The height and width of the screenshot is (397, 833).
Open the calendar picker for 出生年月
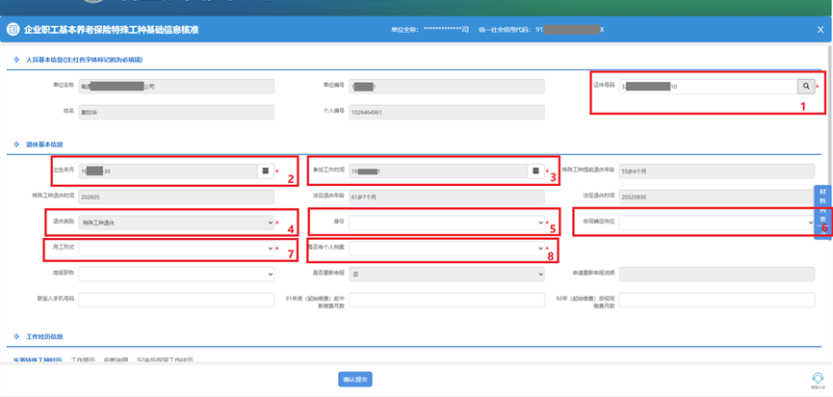265,172
